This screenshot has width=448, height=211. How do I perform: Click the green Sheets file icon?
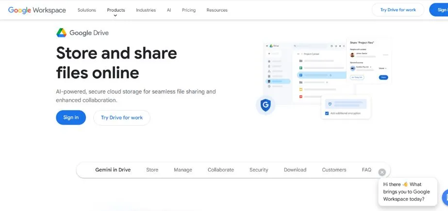[301, 68]
